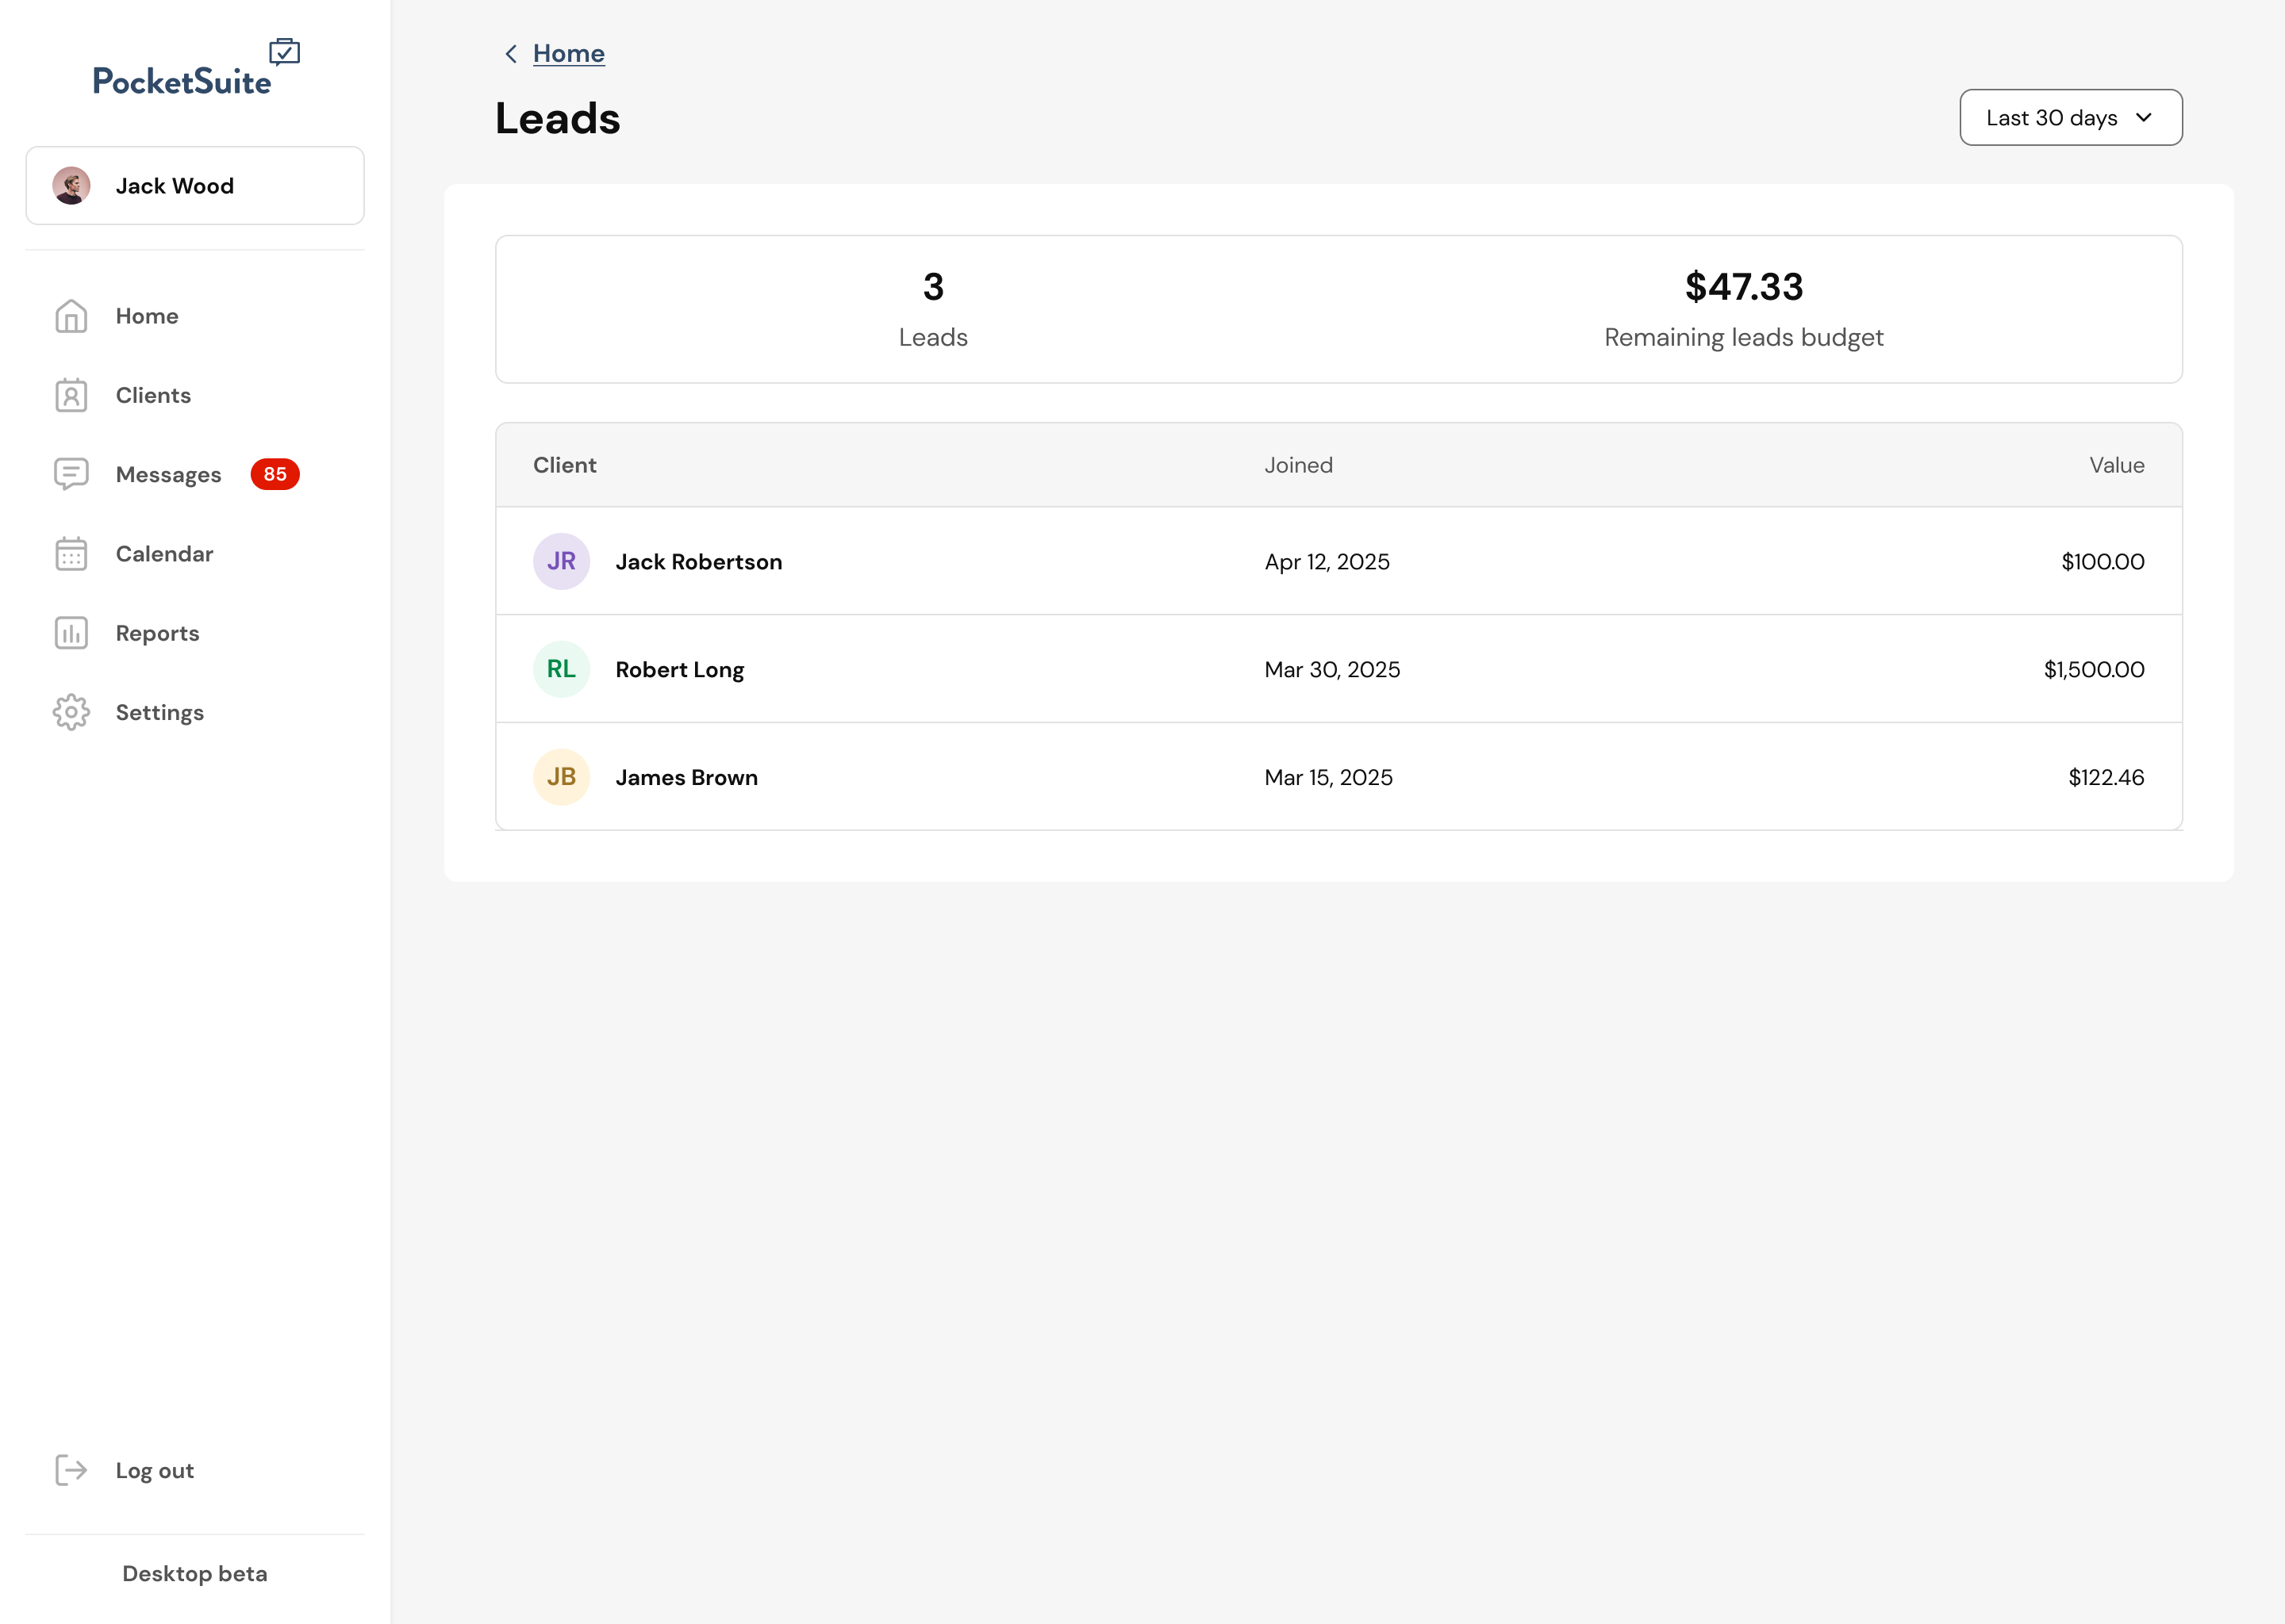Image resolution: width=2285 pixels, height=1624 pixels.
Task: Click the JR avatar circle
Action: (x=561, y=561)
